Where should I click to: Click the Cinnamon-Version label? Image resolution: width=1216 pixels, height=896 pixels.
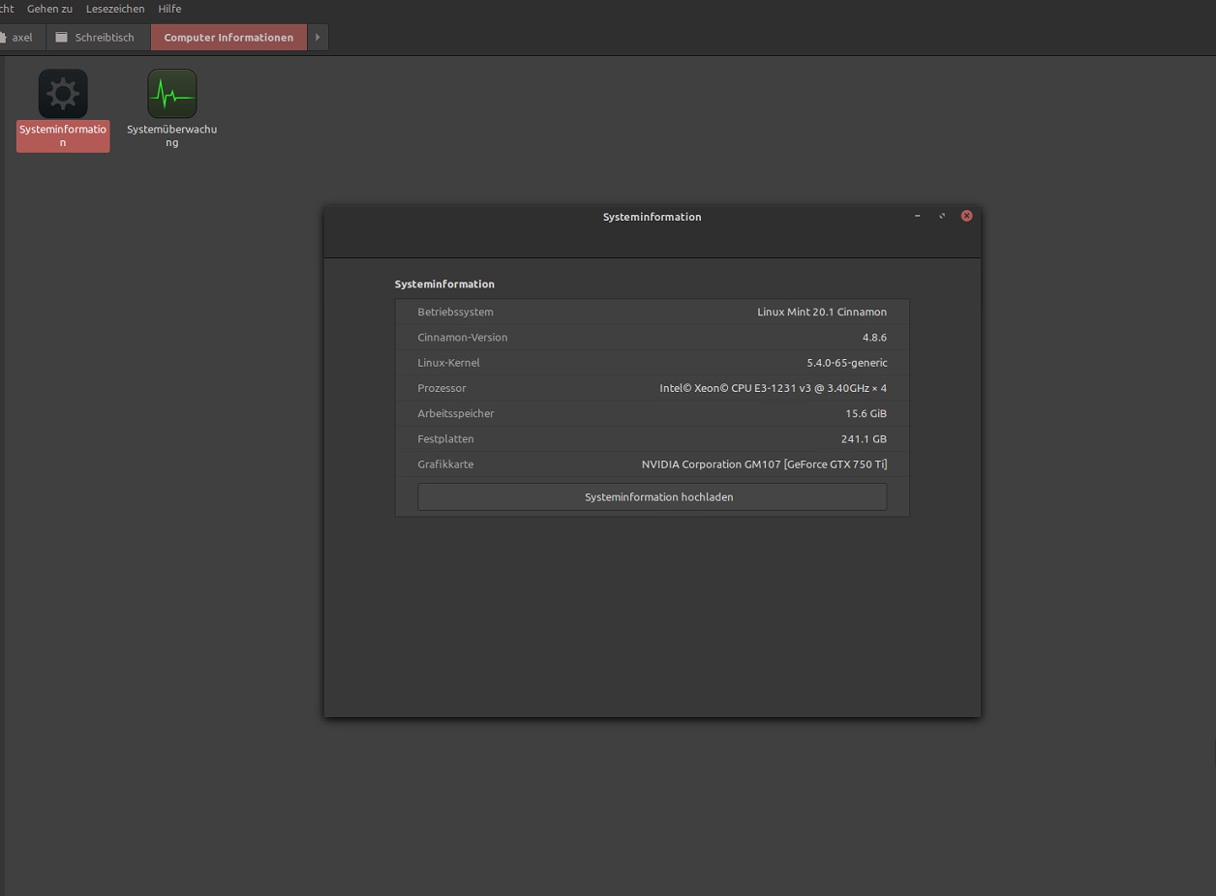462,337
